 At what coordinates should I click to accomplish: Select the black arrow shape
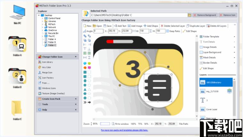tap(89, 102)
